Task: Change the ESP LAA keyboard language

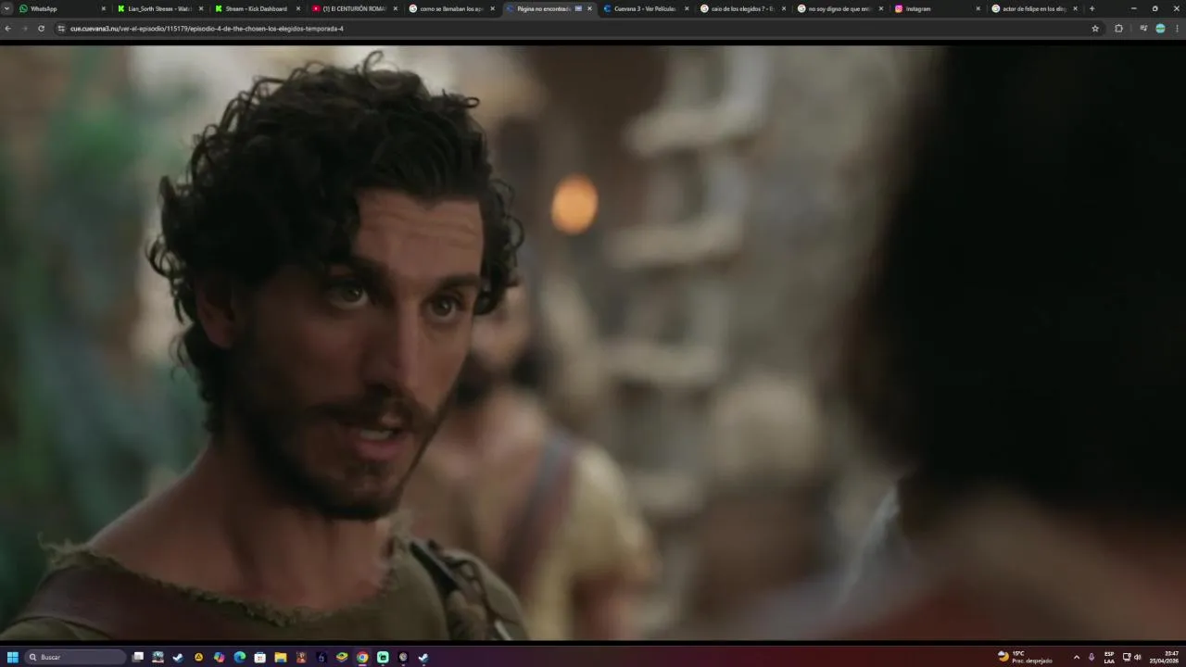Action: (1109, 657)
